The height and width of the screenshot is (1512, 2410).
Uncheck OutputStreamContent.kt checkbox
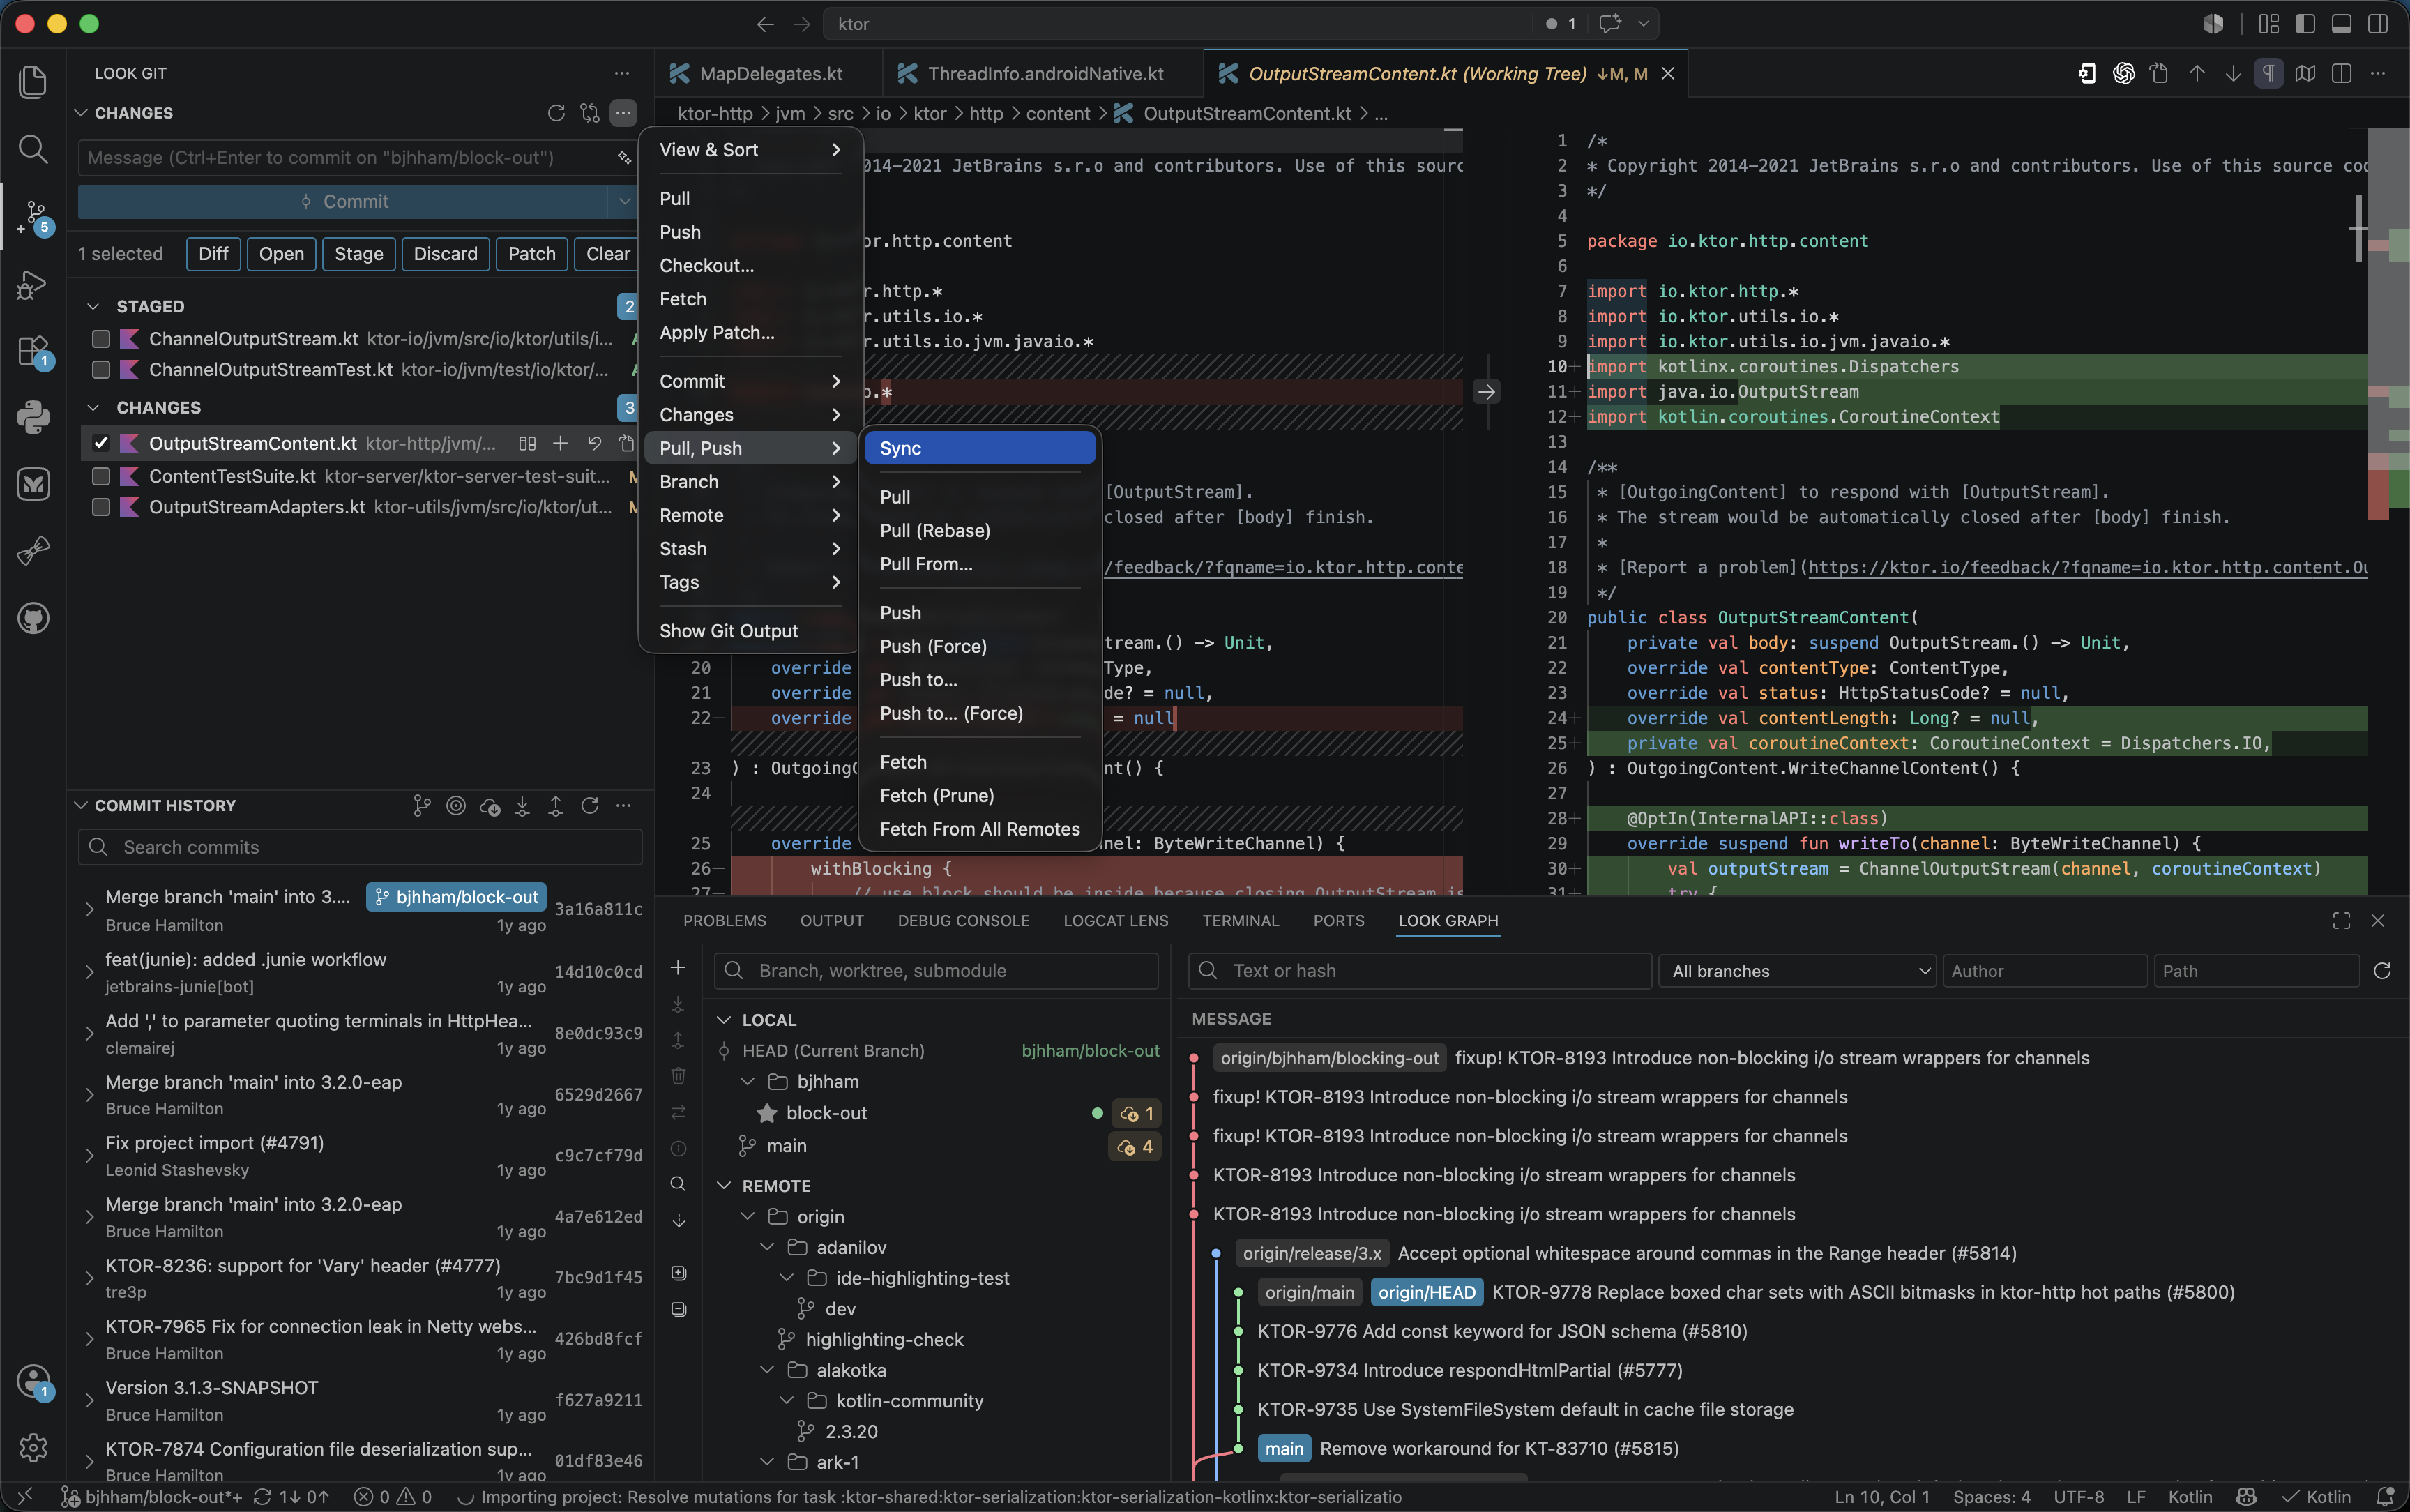pos(101,443)
